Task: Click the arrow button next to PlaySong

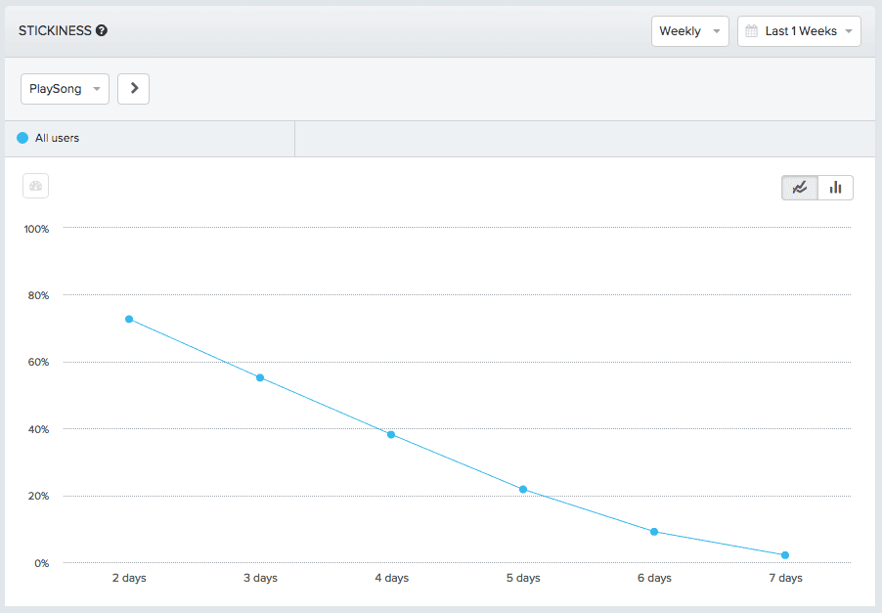Action: click(x=133, y=88)
